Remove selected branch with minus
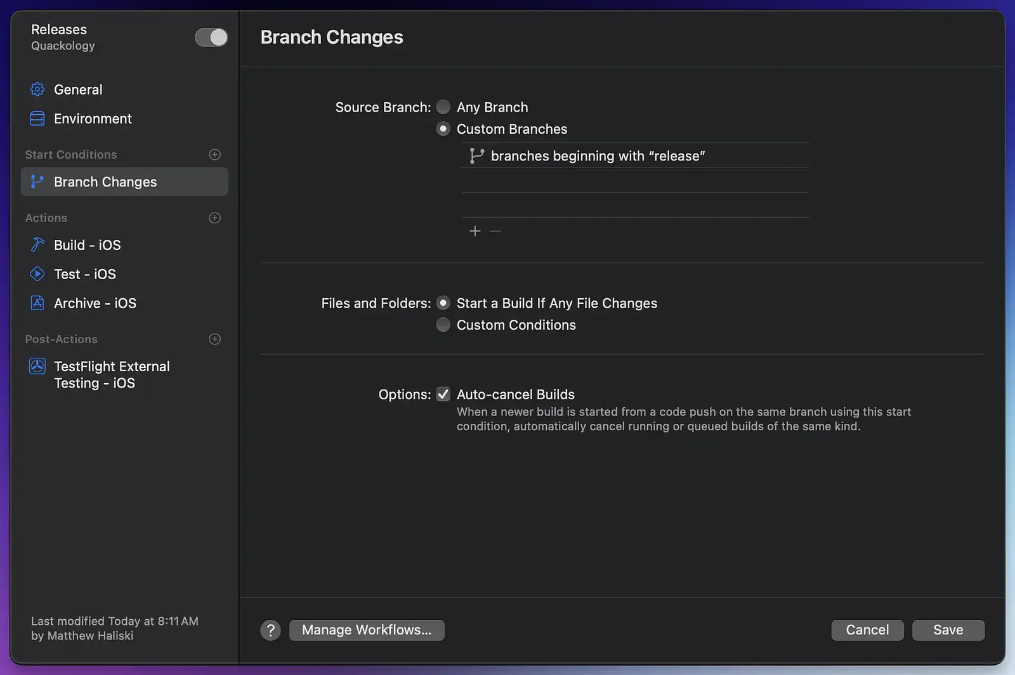Viewport: 1015px width, 675px height. tap(495, 232)
